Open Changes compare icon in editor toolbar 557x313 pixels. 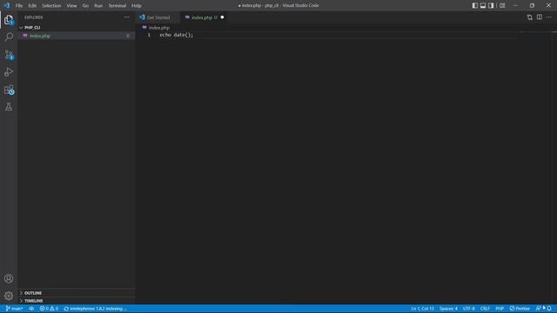[530, 17]
